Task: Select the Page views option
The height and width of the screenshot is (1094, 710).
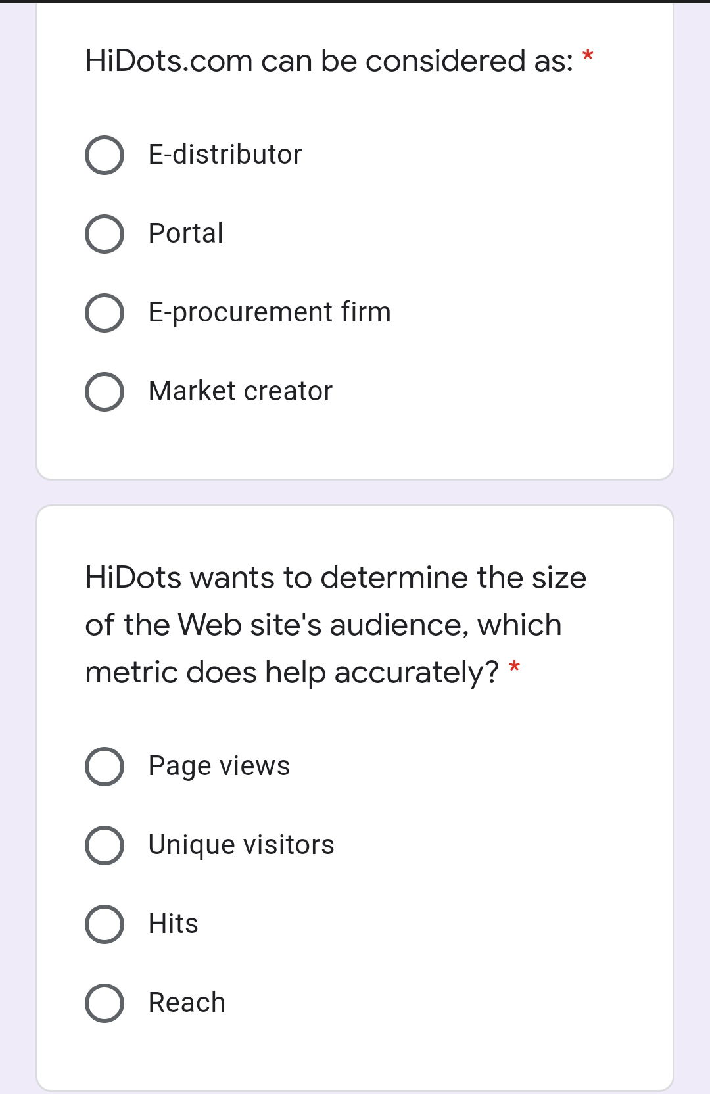Action: tap(105, 766)
